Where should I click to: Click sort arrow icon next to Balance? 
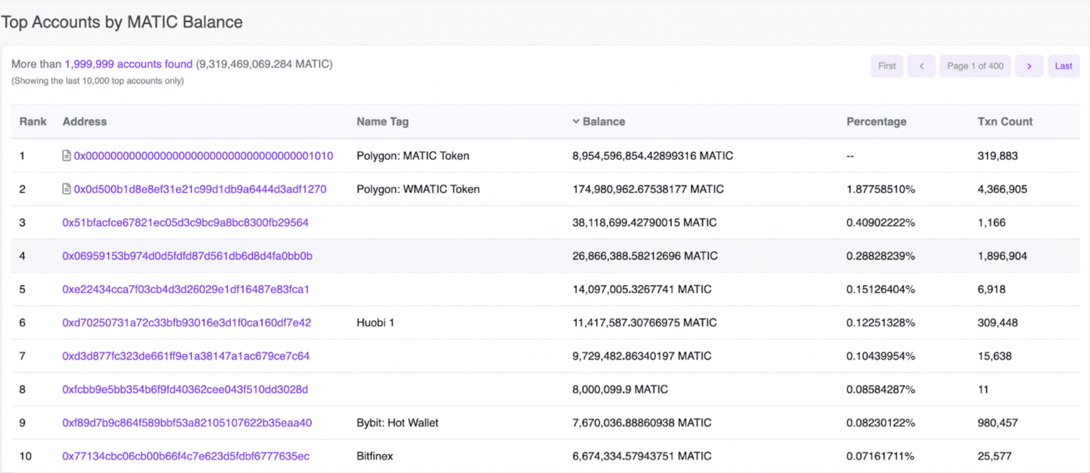[x=576, y=122]
